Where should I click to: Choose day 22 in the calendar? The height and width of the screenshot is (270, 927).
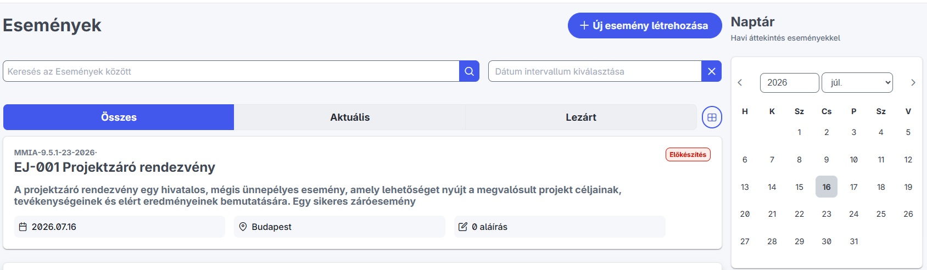799,214
